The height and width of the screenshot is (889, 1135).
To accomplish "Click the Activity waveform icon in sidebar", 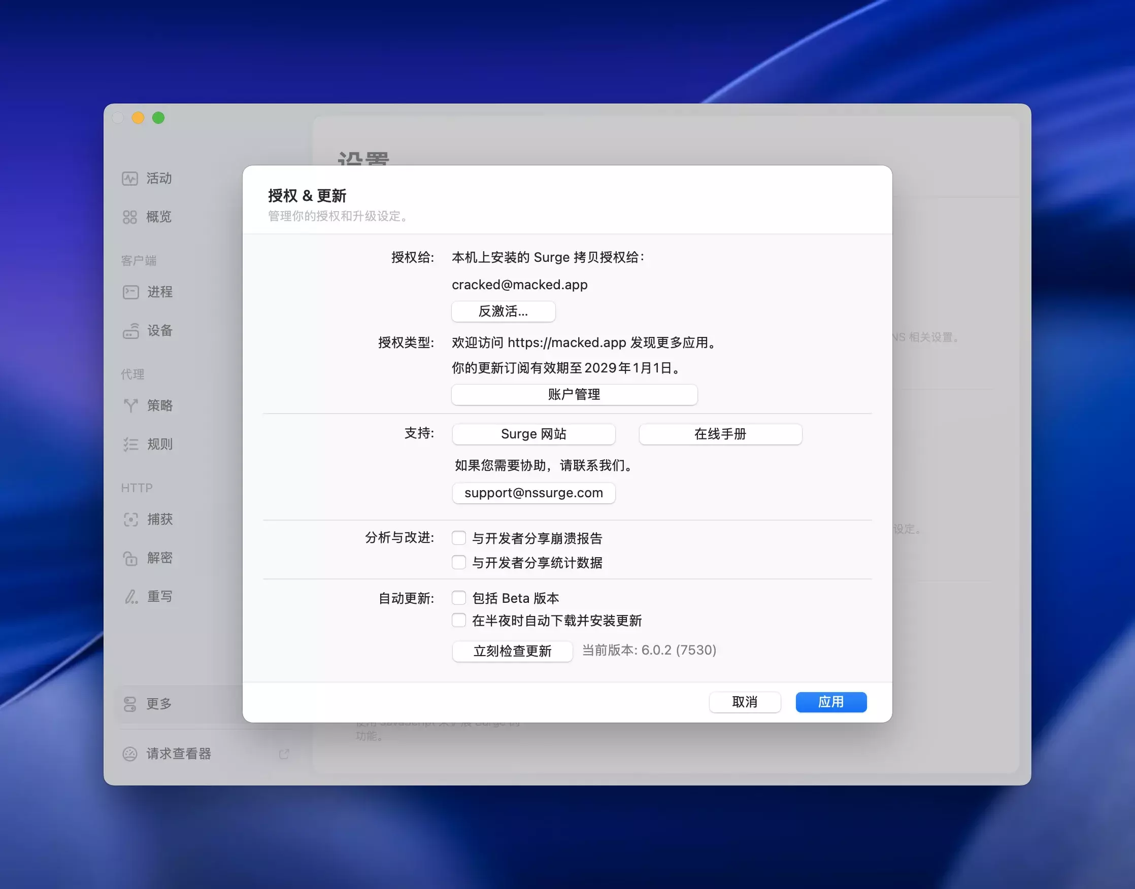I will coord(129,179).
